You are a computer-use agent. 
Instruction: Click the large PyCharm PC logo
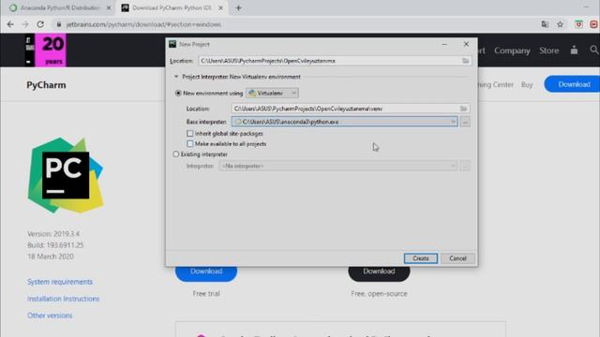66,175
